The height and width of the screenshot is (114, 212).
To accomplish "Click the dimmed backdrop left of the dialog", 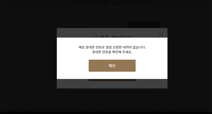I will coord(28,58).
